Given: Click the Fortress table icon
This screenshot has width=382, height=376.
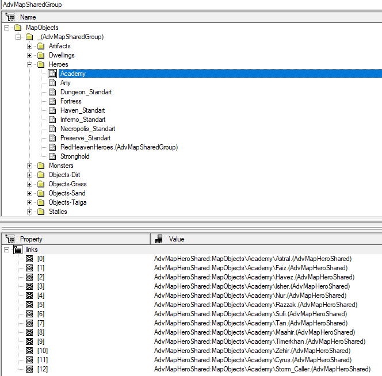Looking at the screenshot, I should (x=52, y=101).
